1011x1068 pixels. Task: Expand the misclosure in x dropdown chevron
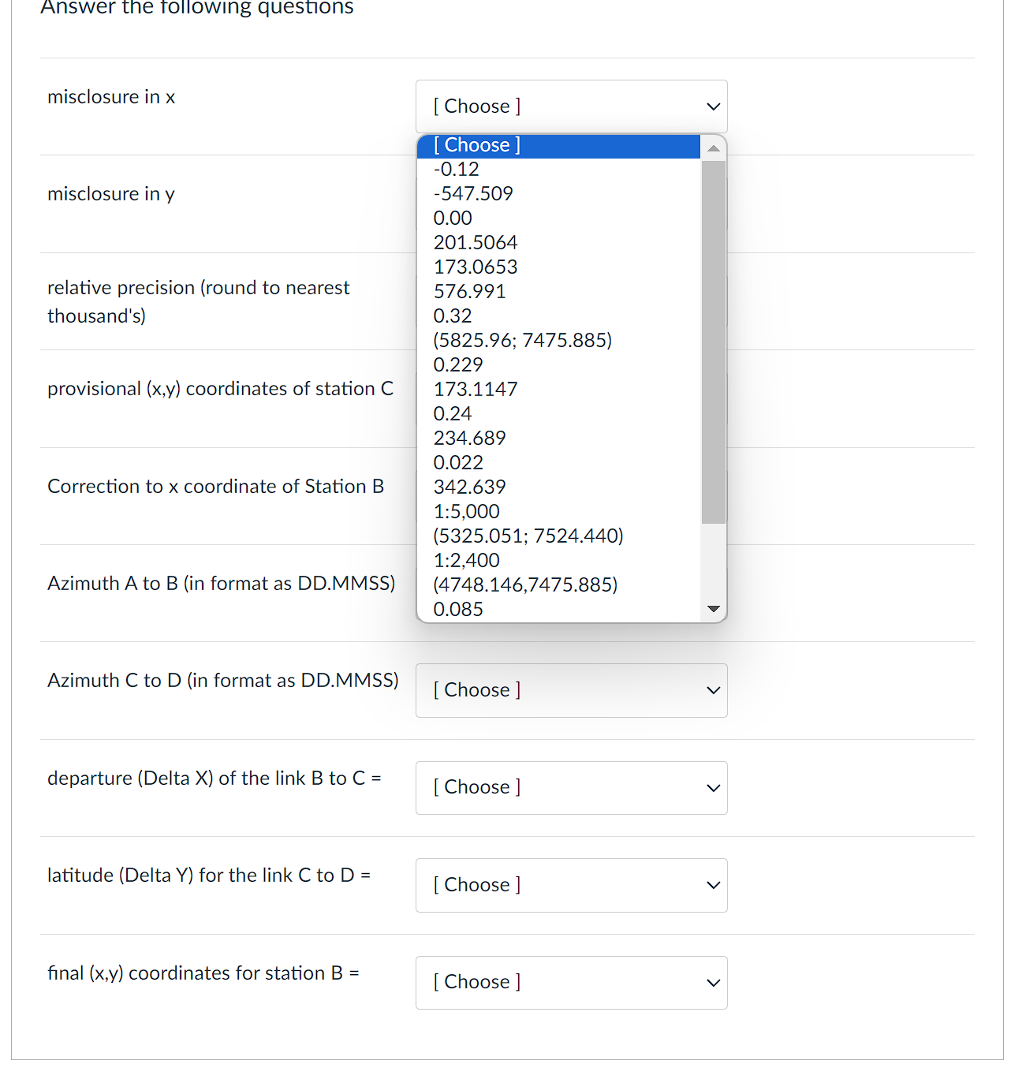712,106
